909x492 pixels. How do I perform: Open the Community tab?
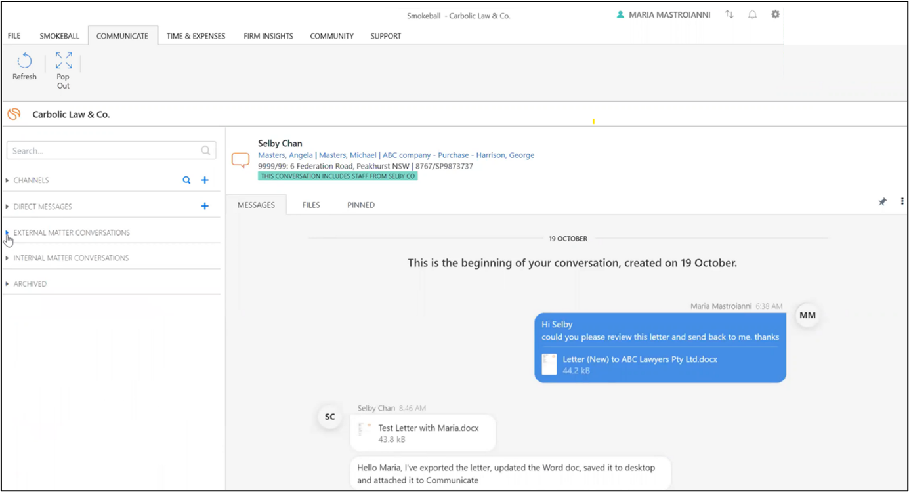pyautogui.click(x=332, y=36)
